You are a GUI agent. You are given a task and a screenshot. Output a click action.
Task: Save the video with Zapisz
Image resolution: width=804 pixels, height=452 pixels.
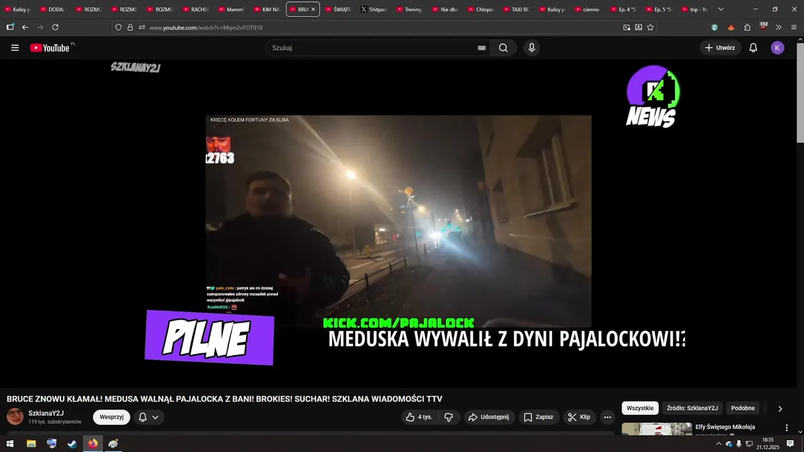pyautogui.click(x=539, y=417)
